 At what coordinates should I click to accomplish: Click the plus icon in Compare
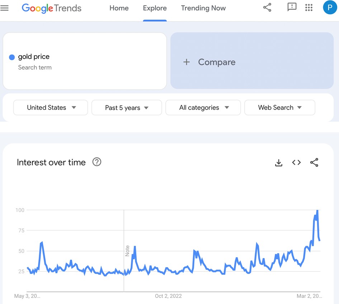(x=187, y=62)
